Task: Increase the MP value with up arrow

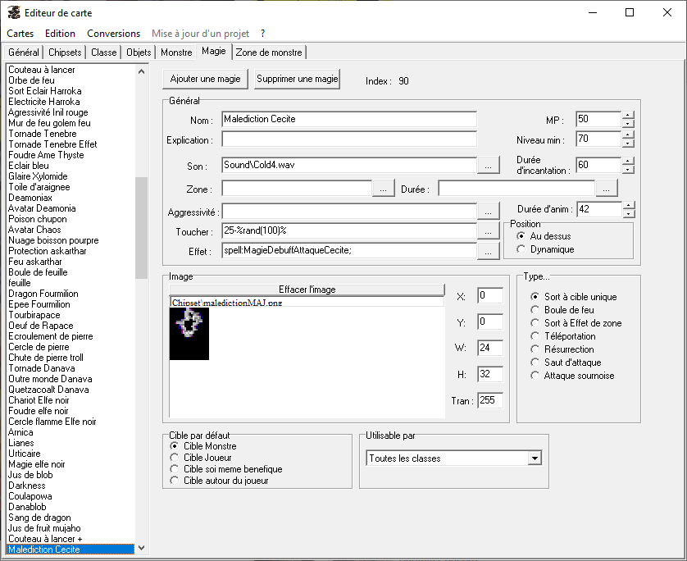Action: click(628, 116)
